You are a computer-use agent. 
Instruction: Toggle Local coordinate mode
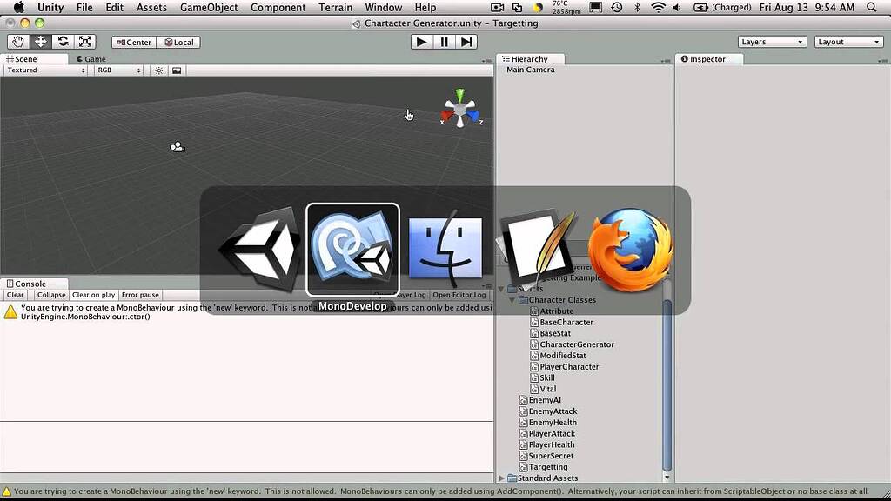click(x=178, y=41)
